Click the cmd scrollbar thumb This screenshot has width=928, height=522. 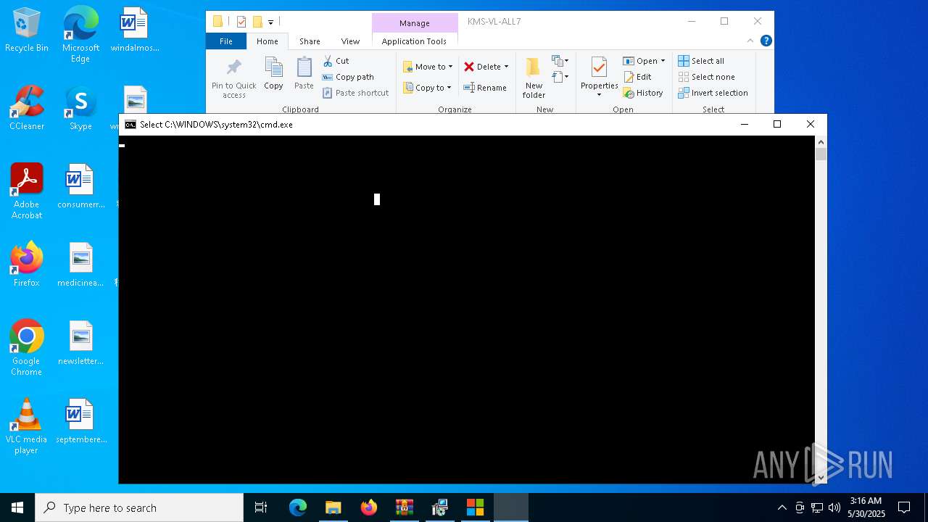[x=821, y=154]
